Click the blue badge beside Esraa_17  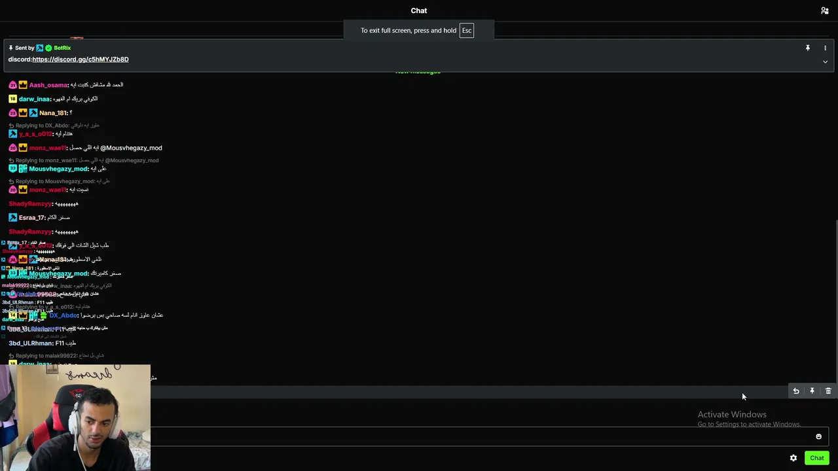(x=12, y=218)
